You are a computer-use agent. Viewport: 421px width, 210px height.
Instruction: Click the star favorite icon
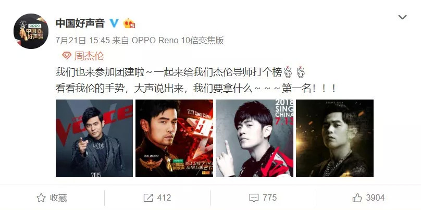coord(41,198)
